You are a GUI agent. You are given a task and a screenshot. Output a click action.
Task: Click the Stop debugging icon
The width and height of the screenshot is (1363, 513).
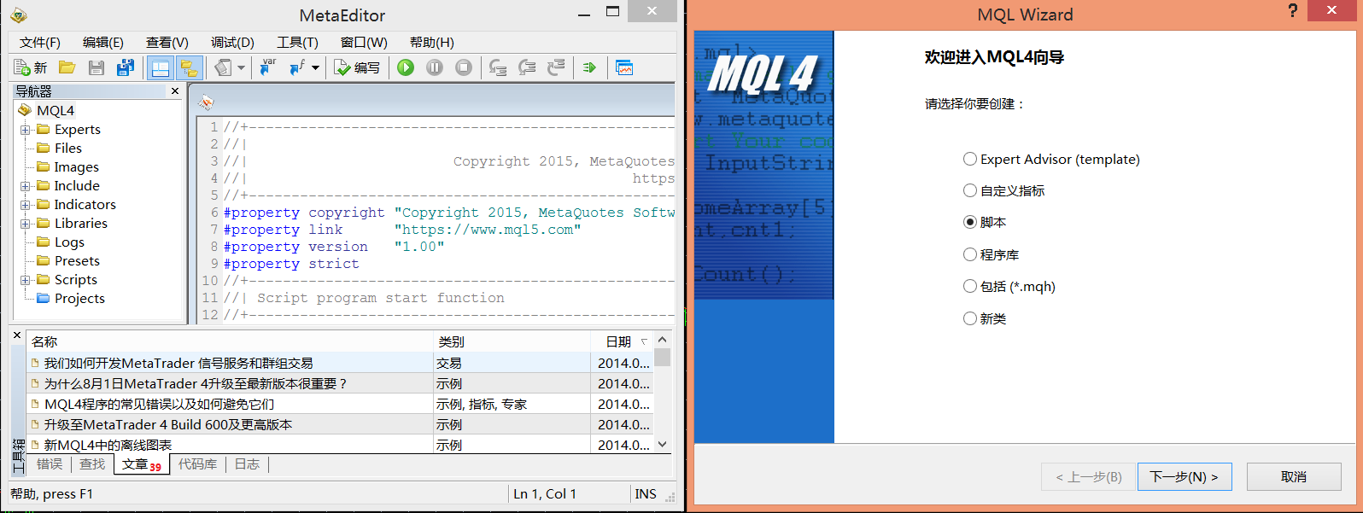tap(464, 67)
